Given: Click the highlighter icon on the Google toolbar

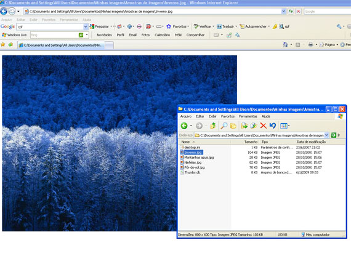Looking at the screenshot, I should pos(275,26).
